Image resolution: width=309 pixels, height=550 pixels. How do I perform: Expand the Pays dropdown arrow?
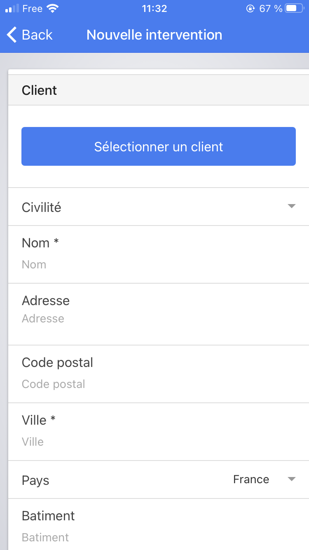[x=292, y=479]
